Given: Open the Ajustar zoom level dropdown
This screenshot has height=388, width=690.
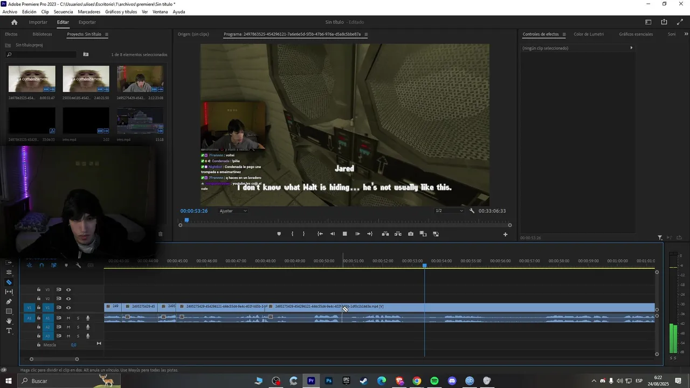Looking at the screenshot, I should point(233,211).
